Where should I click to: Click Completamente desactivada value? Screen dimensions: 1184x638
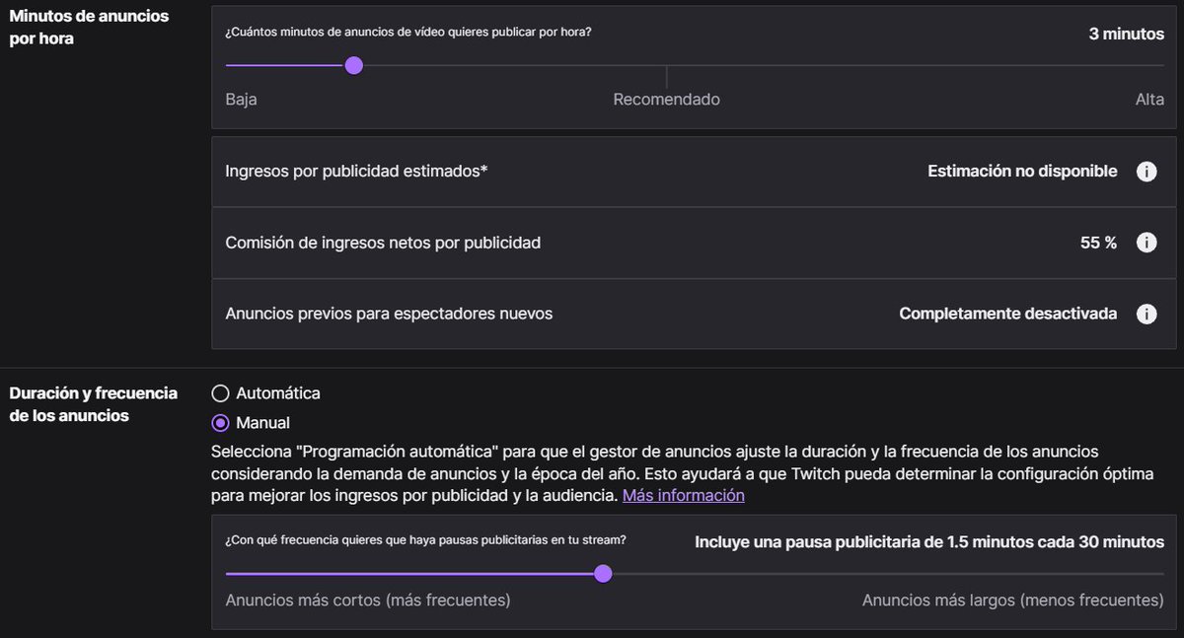(1008, 314)
